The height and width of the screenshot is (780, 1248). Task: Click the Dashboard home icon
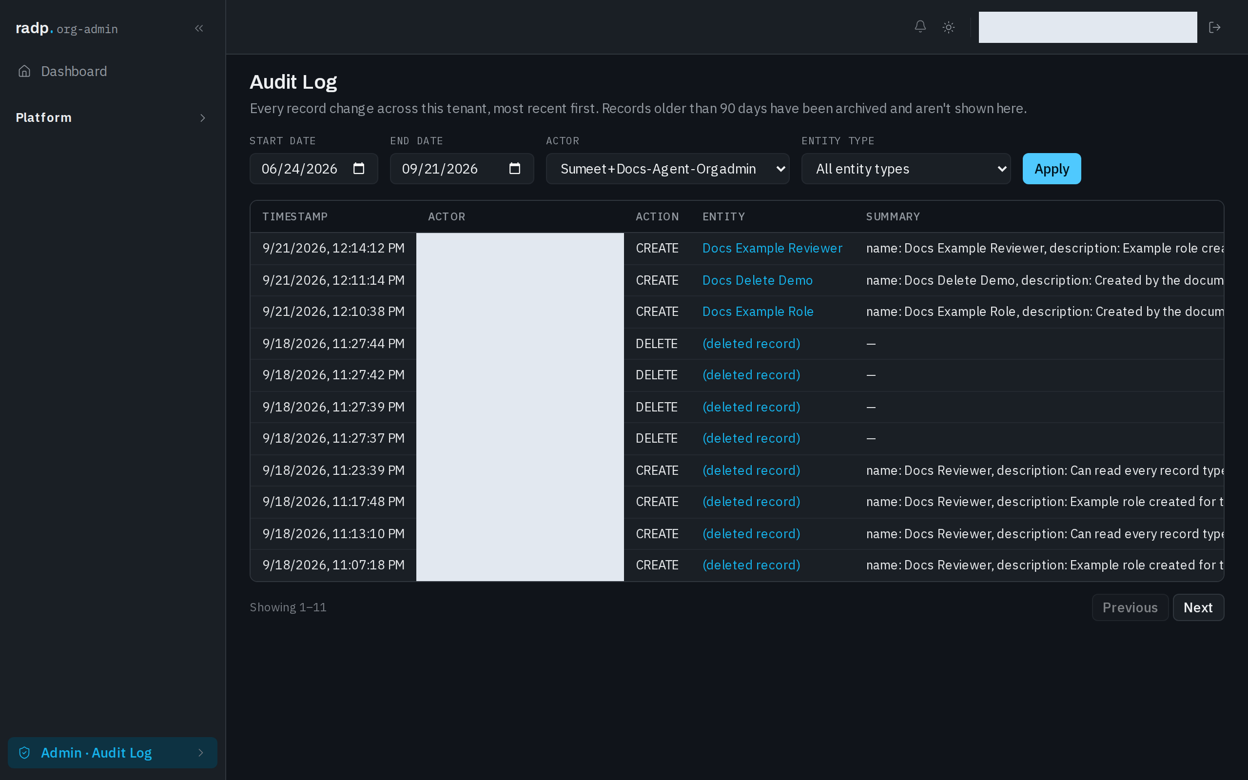tap(24, 71)
